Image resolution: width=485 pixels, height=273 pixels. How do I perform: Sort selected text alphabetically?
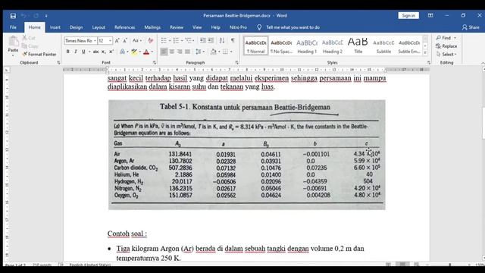tap(222, 40)
